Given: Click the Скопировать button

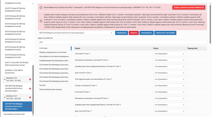Looking at the screenshot, I should pos(147,33).
